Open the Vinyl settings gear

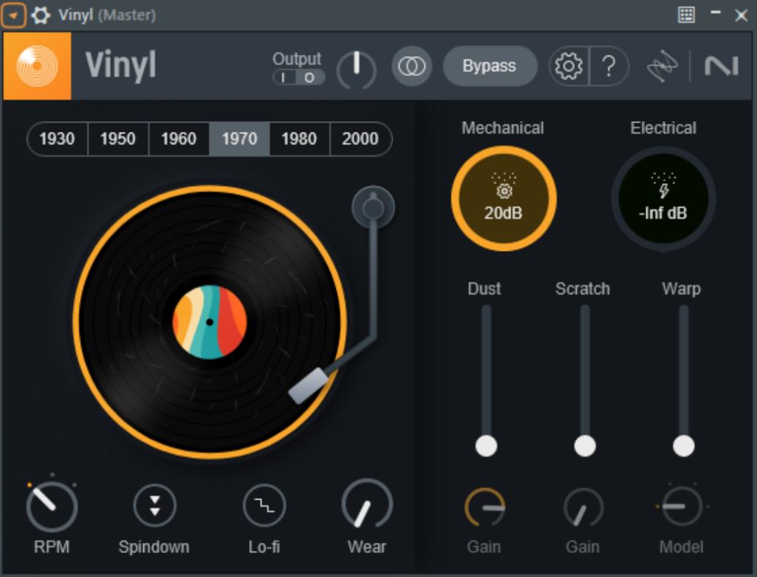pyautogui.click(x=569, y=66)
